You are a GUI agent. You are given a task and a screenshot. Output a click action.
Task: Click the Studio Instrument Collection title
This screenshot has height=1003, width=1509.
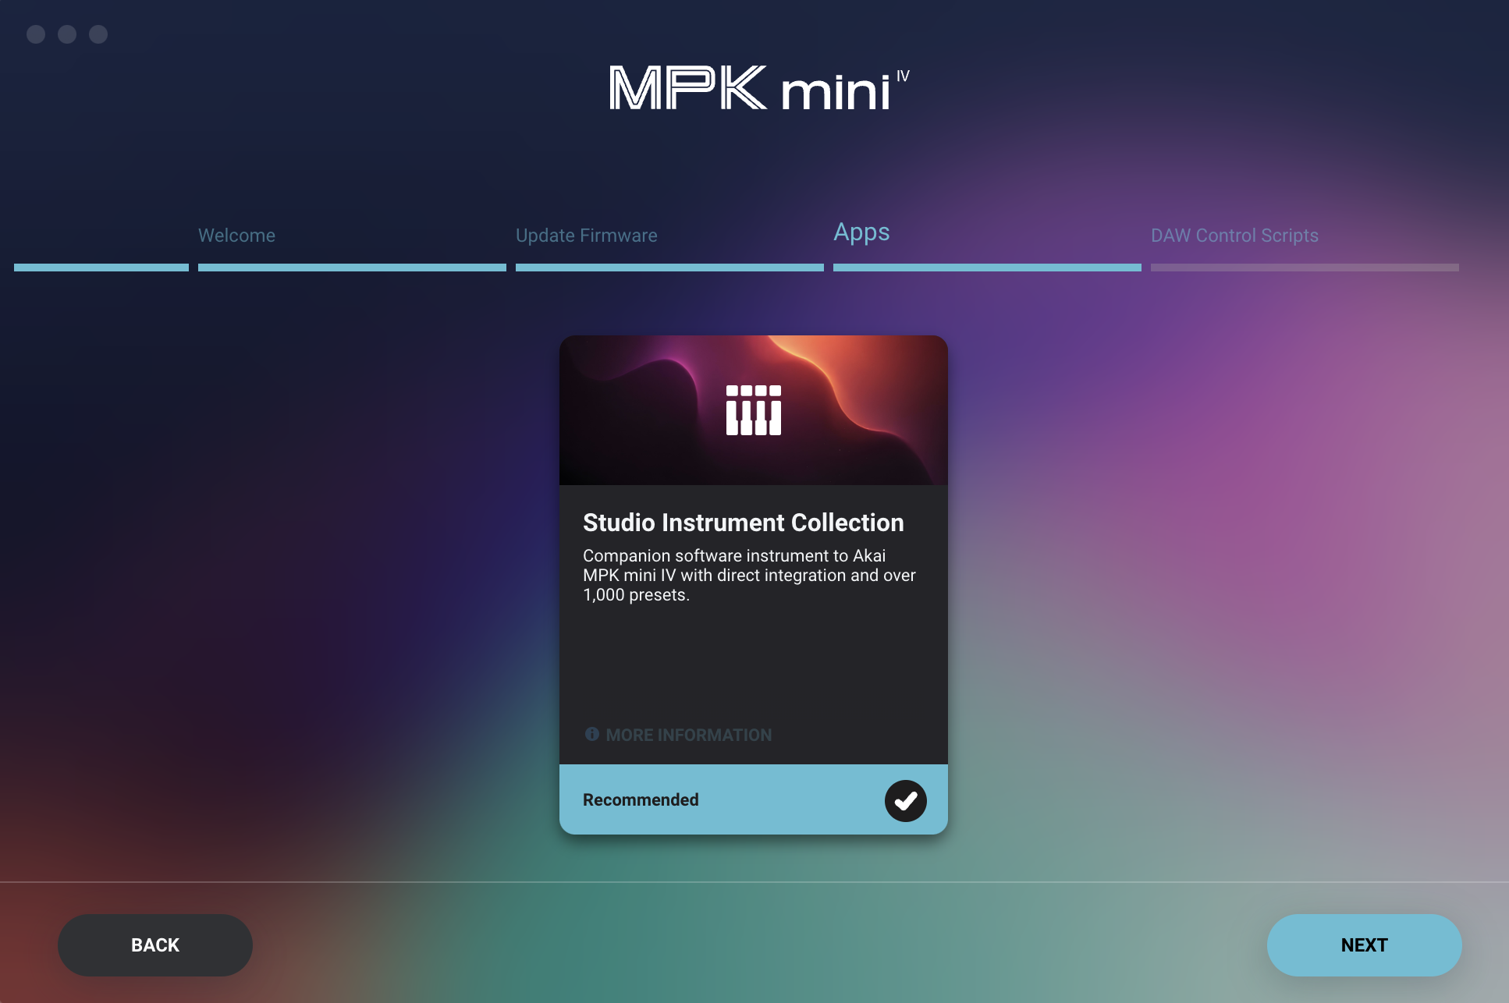point(743,523)
